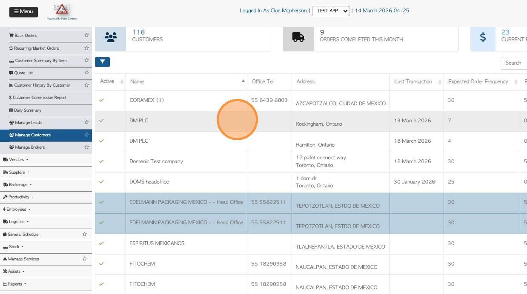Screen dimensions: 527x294
Task: Open the TEST APP dropdown
Action: click(x=331, y=11)
